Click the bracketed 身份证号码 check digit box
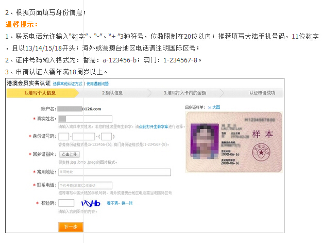The height and width of the screenshot is (243, 322). [x=107, y=137]
